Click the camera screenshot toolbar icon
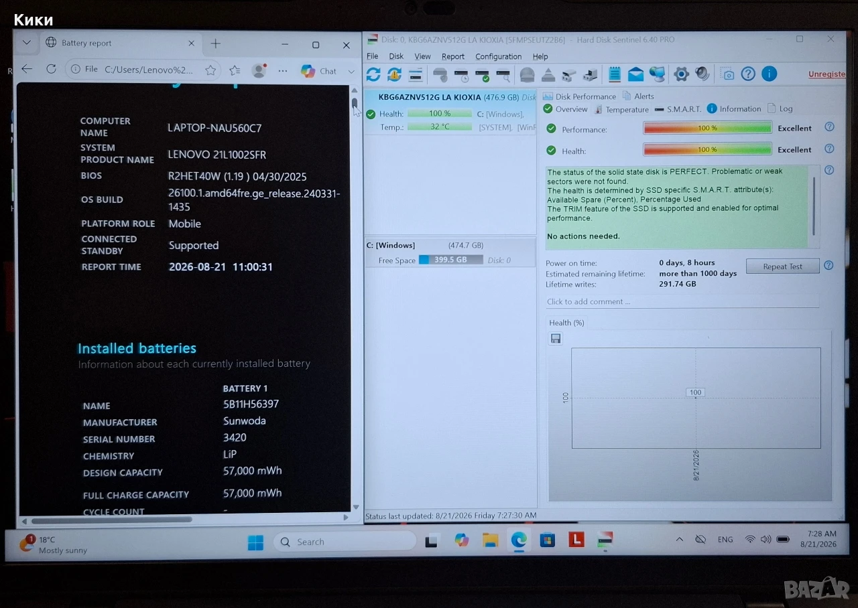This screenshot has height=608, width=858. click(727, 74)
